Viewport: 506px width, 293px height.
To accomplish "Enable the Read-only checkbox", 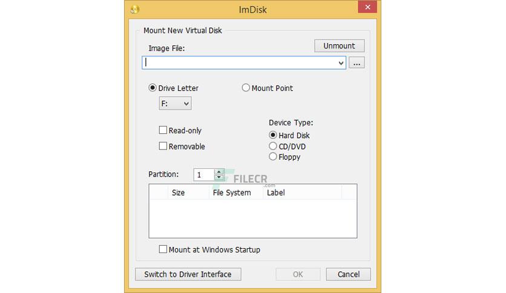I will coord(163,130).
